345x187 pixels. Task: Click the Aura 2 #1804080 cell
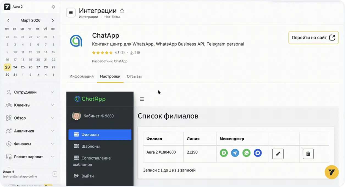pos(163,154)
